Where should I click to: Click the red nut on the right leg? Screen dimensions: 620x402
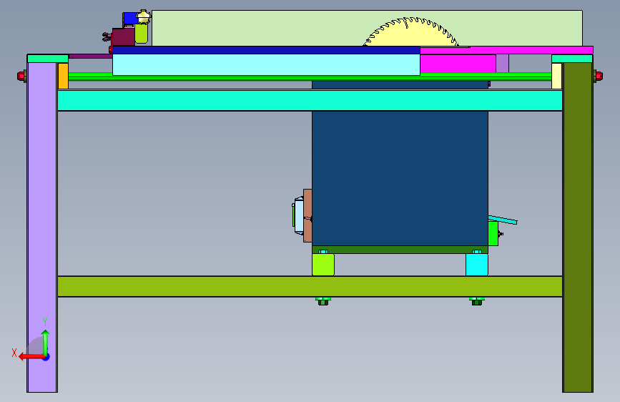[599, 76]
